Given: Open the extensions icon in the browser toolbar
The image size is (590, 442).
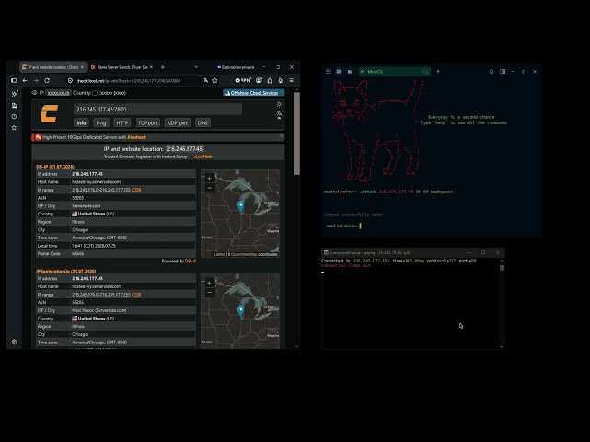Looking at the screenshot, I should 270,80.
